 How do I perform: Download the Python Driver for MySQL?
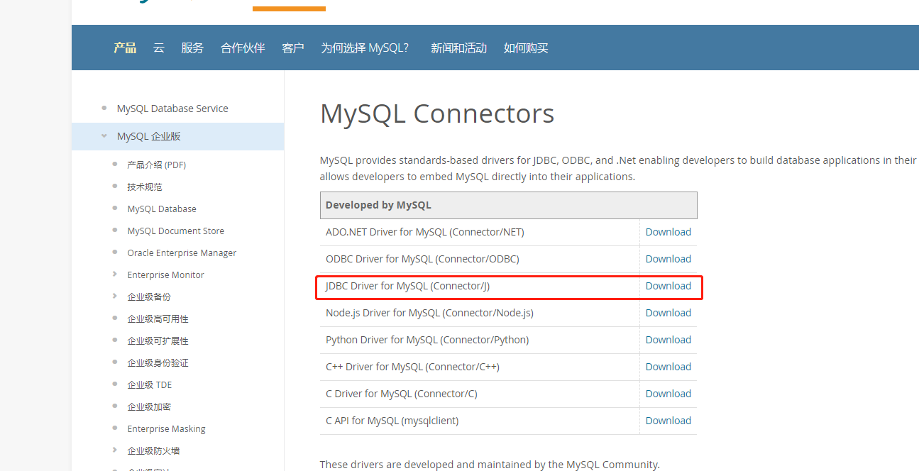pyautogui.click(x=668, y=340)
